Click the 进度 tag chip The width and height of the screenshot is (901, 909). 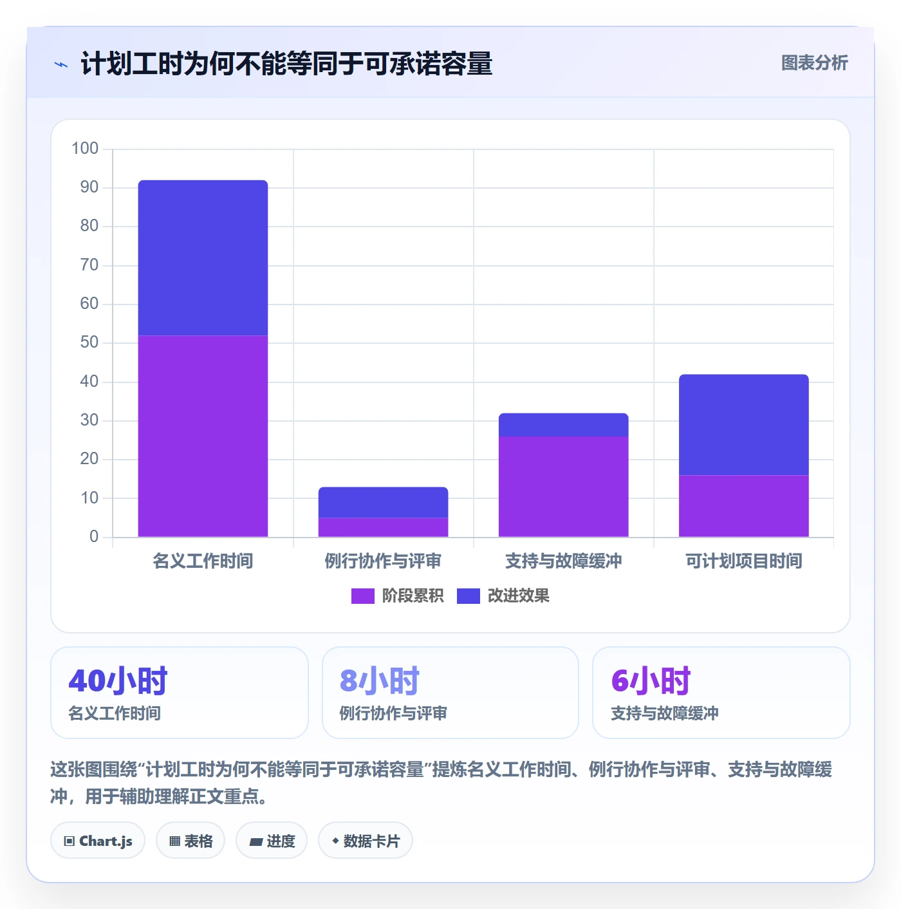[x=272, y=840]
